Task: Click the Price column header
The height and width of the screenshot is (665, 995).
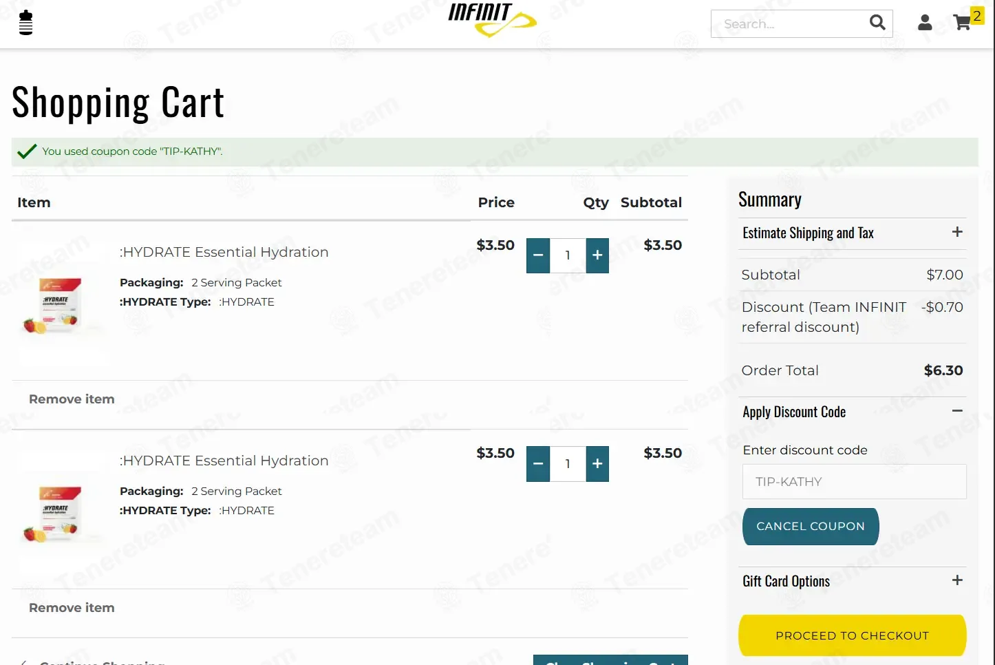Action: tap(496, 202)
